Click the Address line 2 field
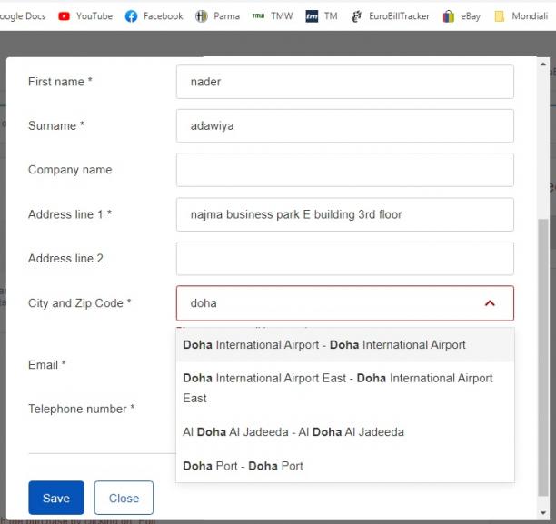 [x=345, y=259]
